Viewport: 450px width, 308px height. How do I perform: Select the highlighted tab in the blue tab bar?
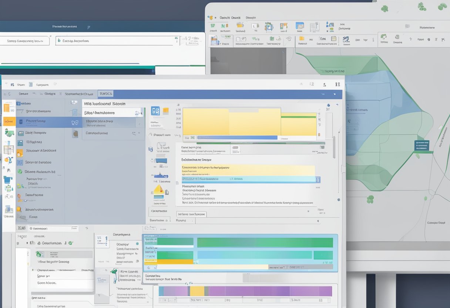106,94
